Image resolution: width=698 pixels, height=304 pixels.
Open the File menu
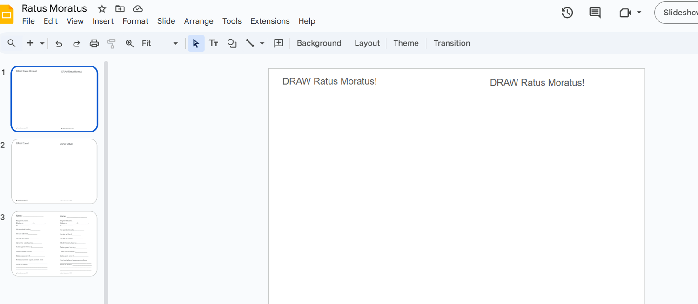pos(28,21)
